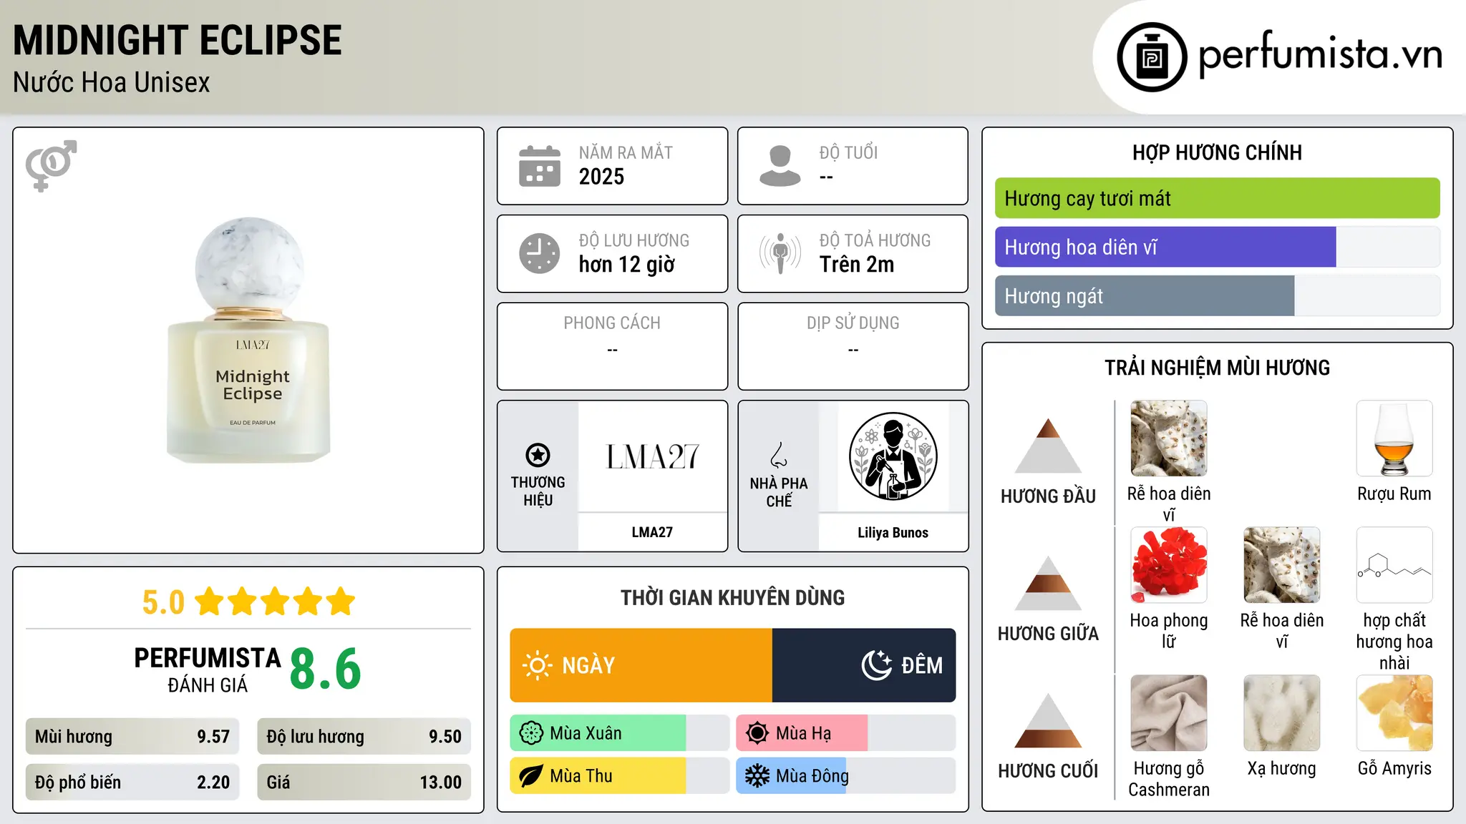The height and width of the screenshot is (824, 1466).
Task: Select the ĐÊM nighttime segment
Action: click(864, 665)
